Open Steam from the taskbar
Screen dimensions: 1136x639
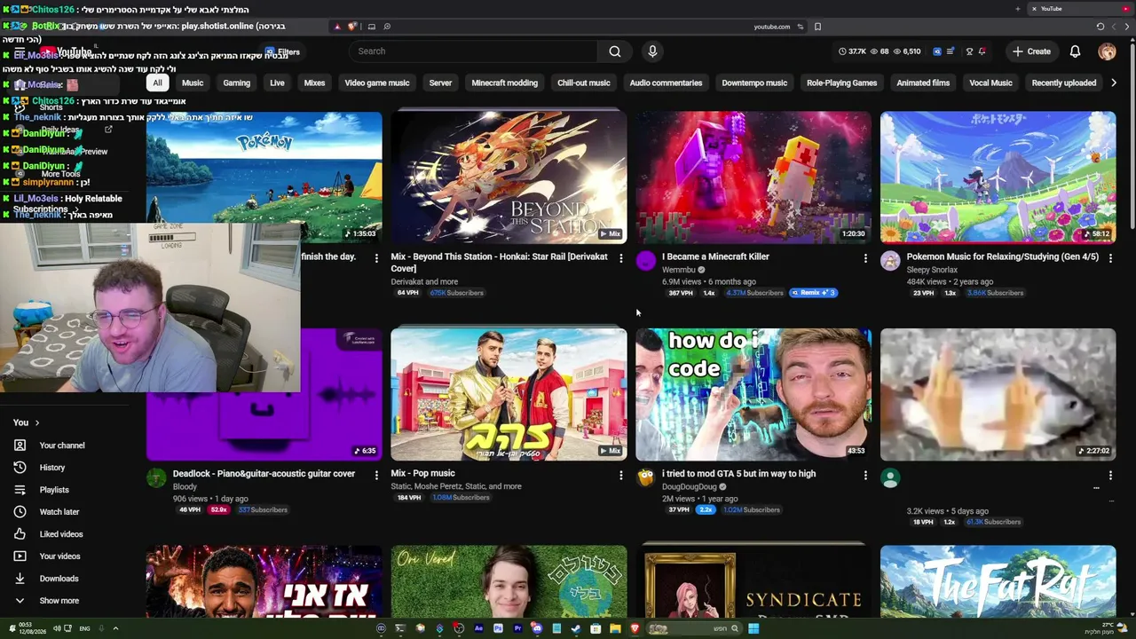[x=576, y=628]
